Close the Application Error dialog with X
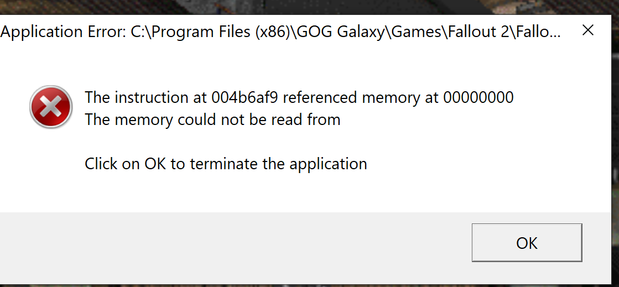 tap(588, 30)
